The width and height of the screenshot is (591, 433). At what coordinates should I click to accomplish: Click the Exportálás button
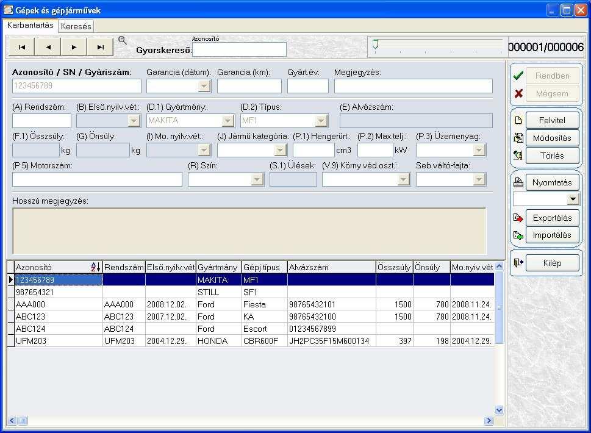552,218
